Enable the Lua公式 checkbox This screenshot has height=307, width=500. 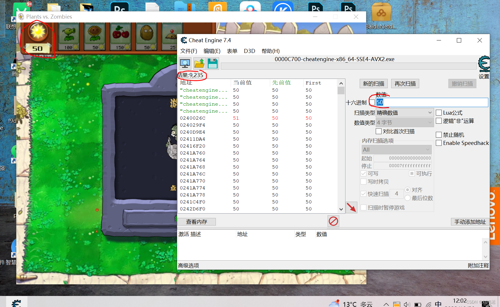tap(438, 113)
